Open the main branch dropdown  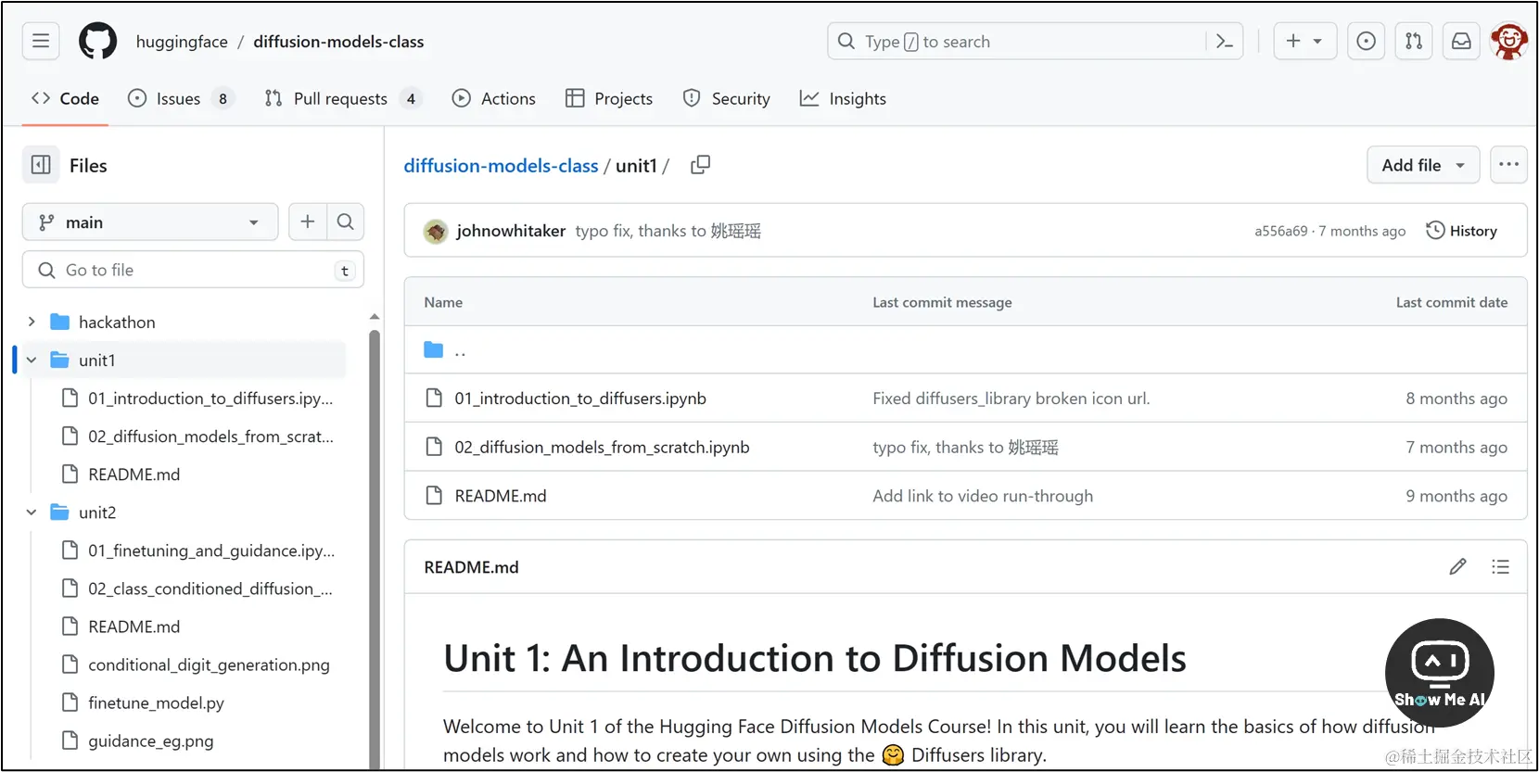(150, 221)
